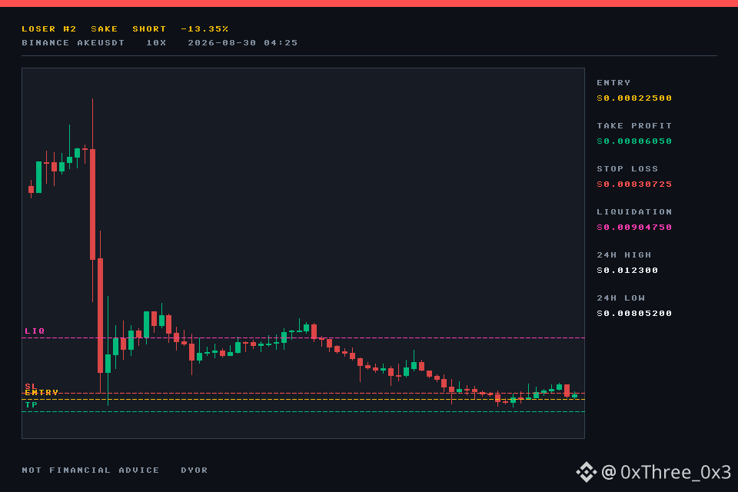Image resolution: width=738 pixels, height=492 pixels.
Task: Click the stop loss value "$0.00830725"
Action: pyautogui.click(x=634, y=184)
